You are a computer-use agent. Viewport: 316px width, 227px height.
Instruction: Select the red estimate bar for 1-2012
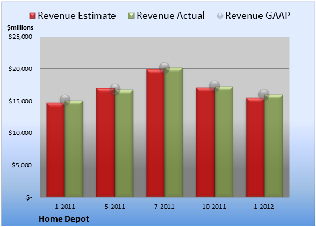(255, 147)
